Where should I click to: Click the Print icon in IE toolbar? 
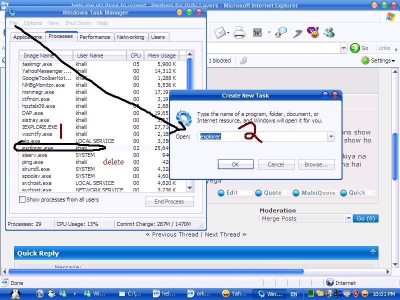pos(239,33)
